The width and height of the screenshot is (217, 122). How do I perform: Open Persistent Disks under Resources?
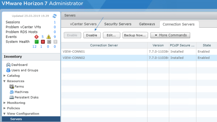click(x=27, y=97)
